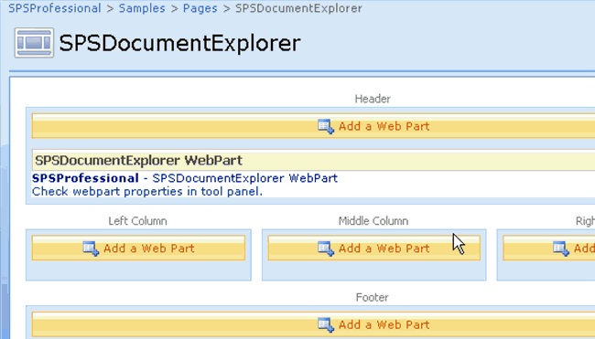Click the page layout icon beside the title

click(x=34, y=42)
